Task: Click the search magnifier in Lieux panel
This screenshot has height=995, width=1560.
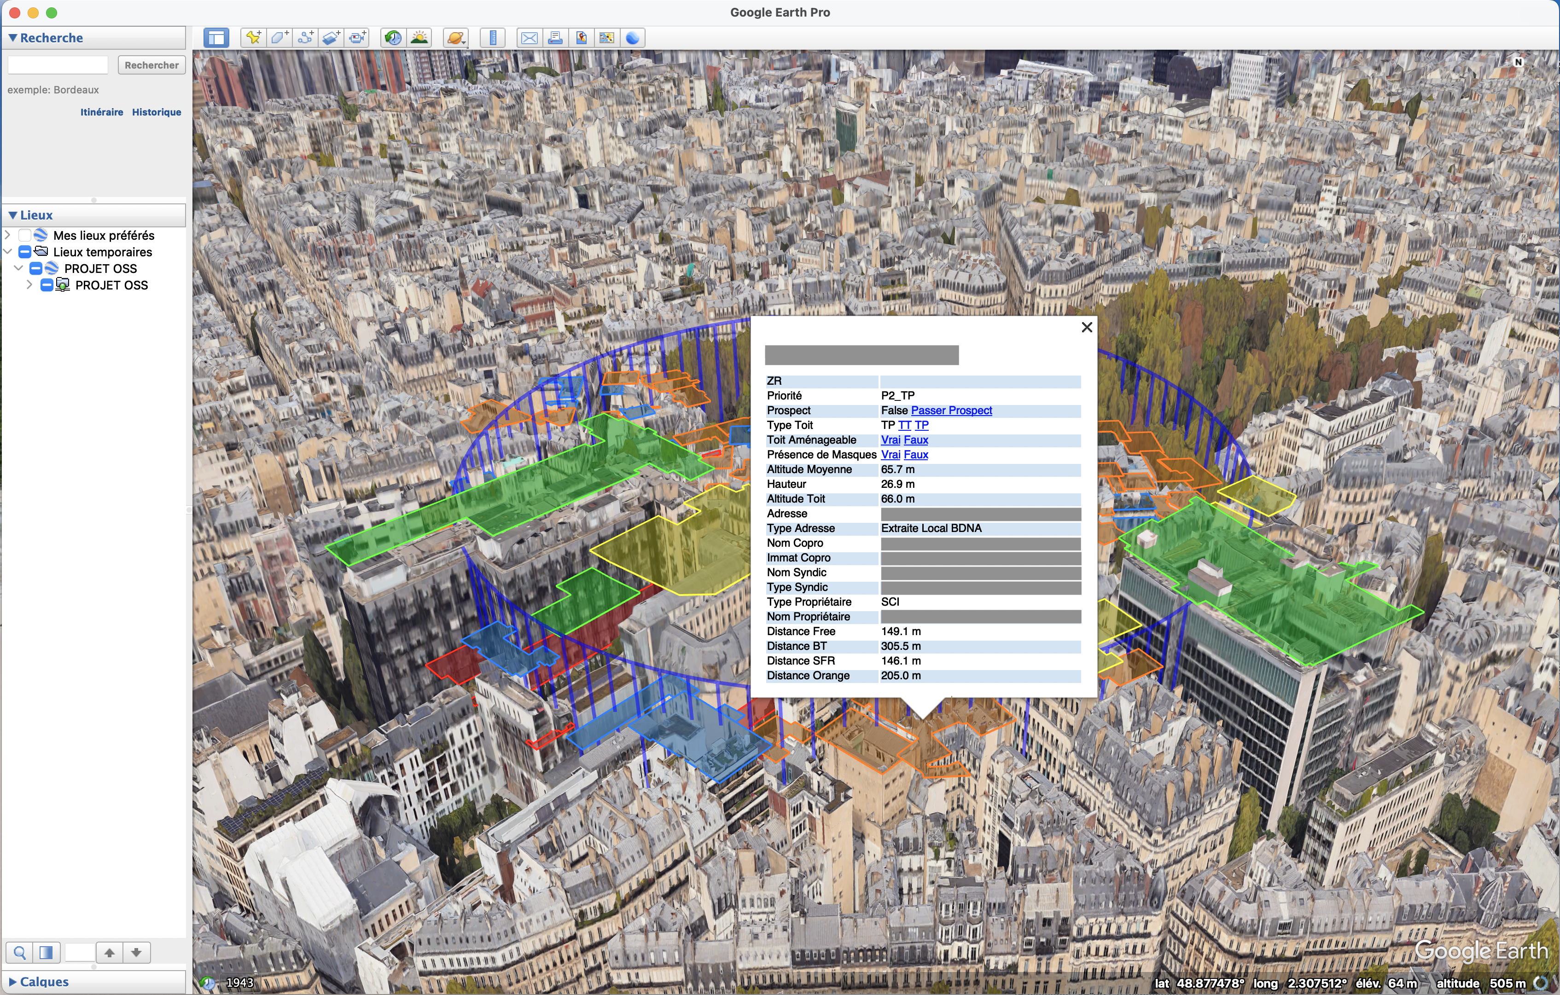Action: coord(19,952)
